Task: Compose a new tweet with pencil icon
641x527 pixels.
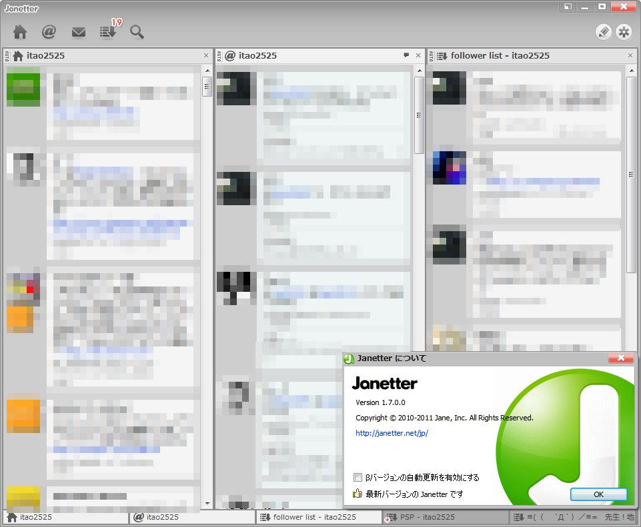Action: (604, 32)
